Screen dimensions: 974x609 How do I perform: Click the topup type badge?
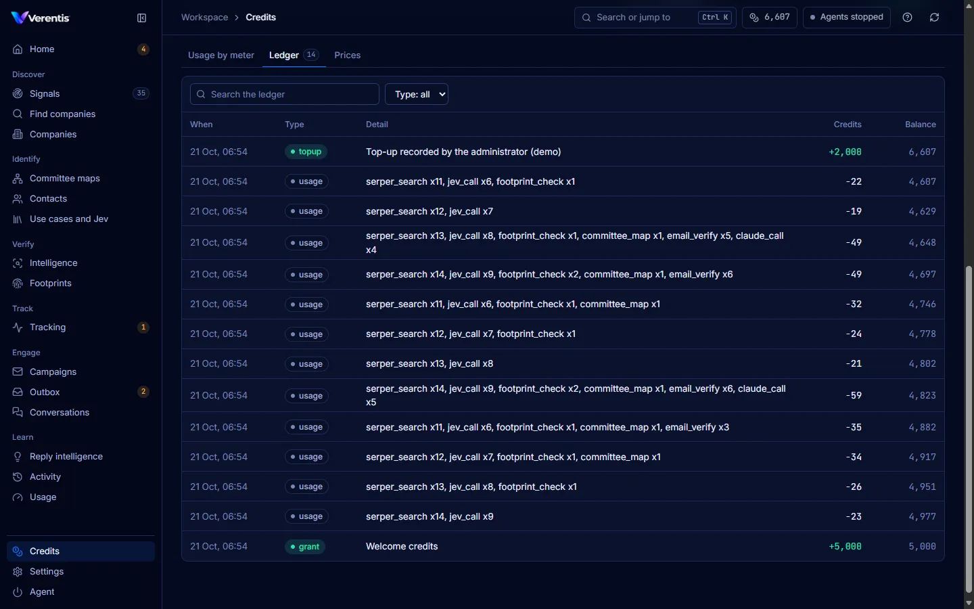click(306, 152)
